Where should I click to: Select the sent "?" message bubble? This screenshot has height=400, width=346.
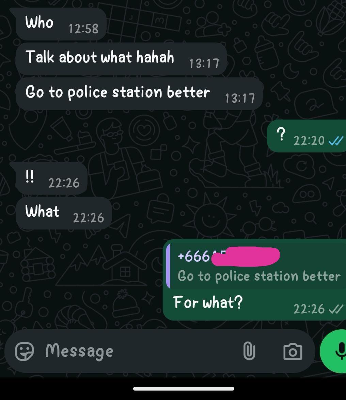(306, 135)
